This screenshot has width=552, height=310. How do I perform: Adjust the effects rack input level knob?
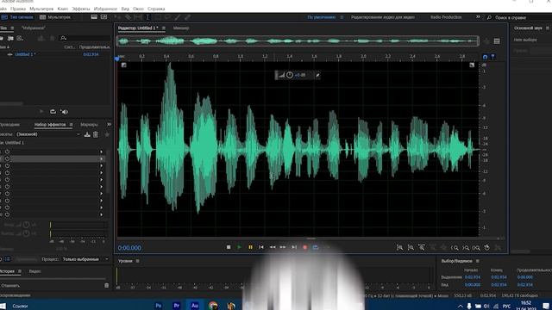pos(26,225)
